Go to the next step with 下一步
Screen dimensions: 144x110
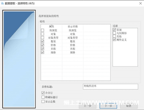pos(108,106)
